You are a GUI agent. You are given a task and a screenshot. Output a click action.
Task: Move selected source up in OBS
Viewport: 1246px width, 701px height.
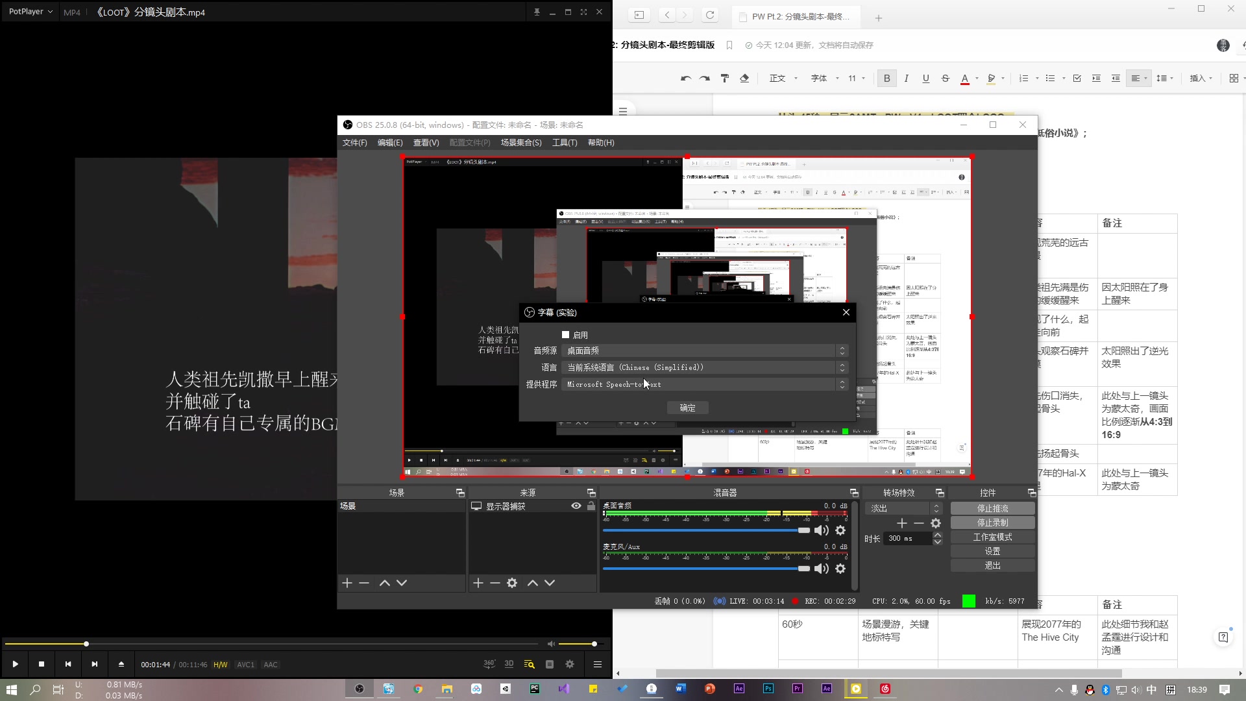[533, 583]
